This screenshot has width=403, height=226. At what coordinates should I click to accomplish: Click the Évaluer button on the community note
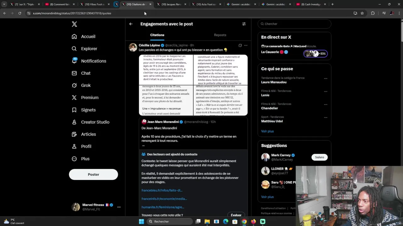click(x=236, y=215)
